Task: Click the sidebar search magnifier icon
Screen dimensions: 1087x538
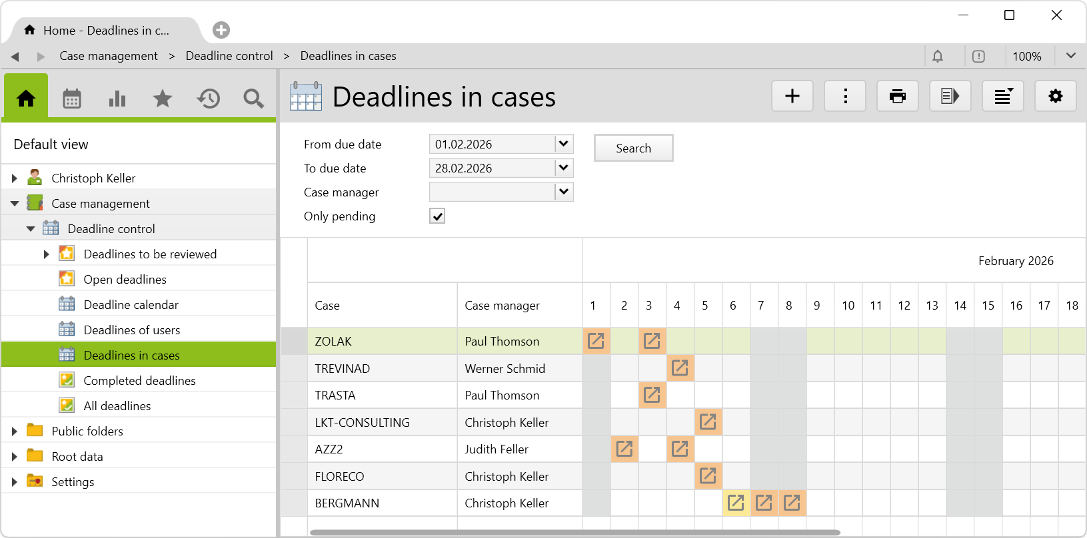Action: tap(253, 99)
